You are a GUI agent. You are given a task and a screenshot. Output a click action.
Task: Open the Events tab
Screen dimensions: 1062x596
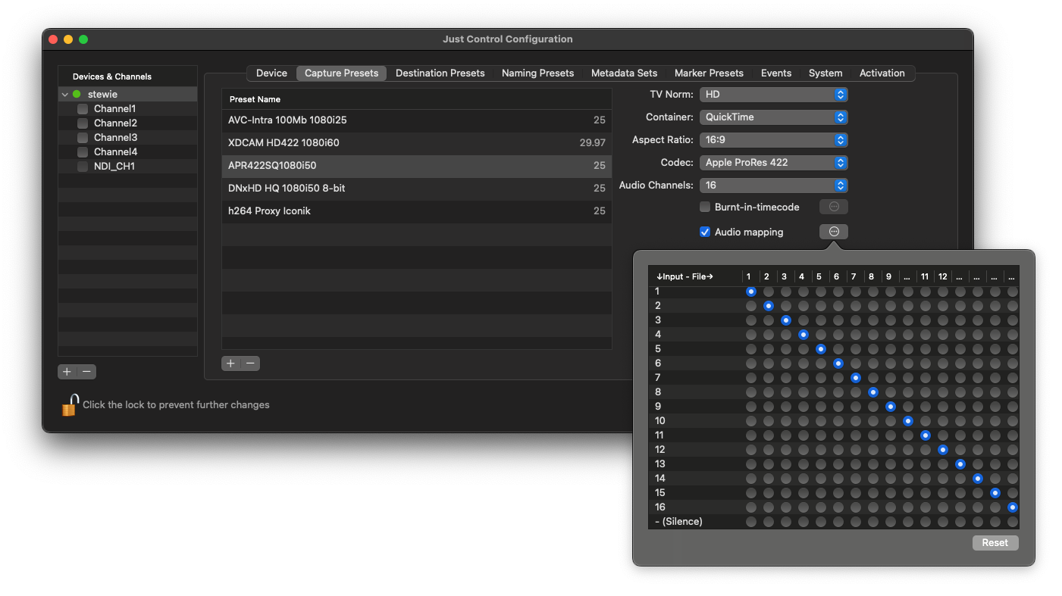pyautogui.click(x=776, y=73)
